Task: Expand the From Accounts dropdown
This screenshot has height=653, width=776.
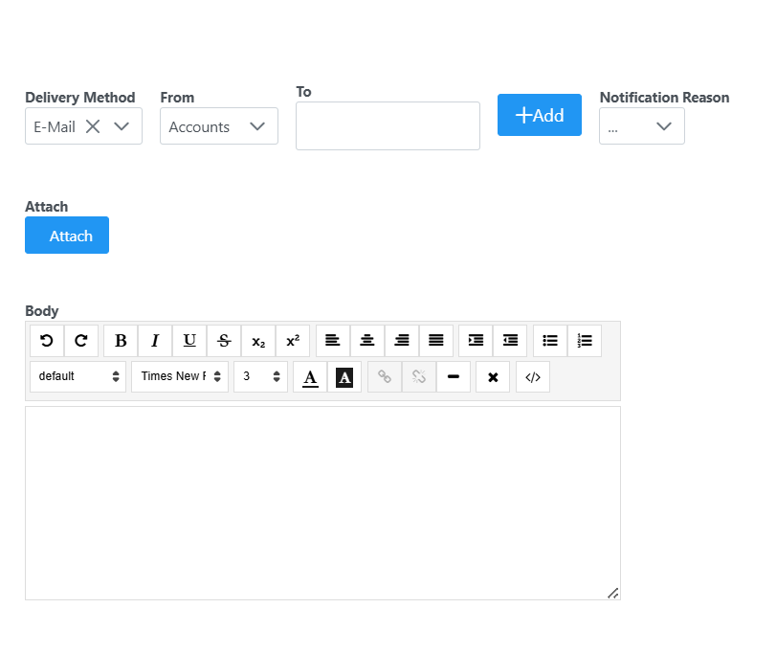Action: [x=256, y=126]
